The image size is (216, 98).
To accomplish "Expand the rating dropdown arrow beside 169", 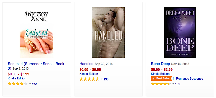I will (174, 84).
